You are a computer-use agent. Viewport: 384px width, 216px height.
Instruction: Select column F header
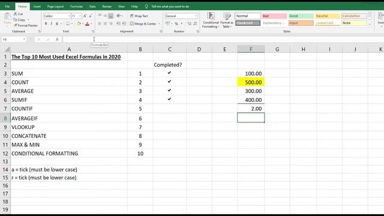[251, 49]
